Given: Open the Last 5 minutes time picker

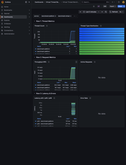Looking at the screenshot, I should [x=91, y=12].
